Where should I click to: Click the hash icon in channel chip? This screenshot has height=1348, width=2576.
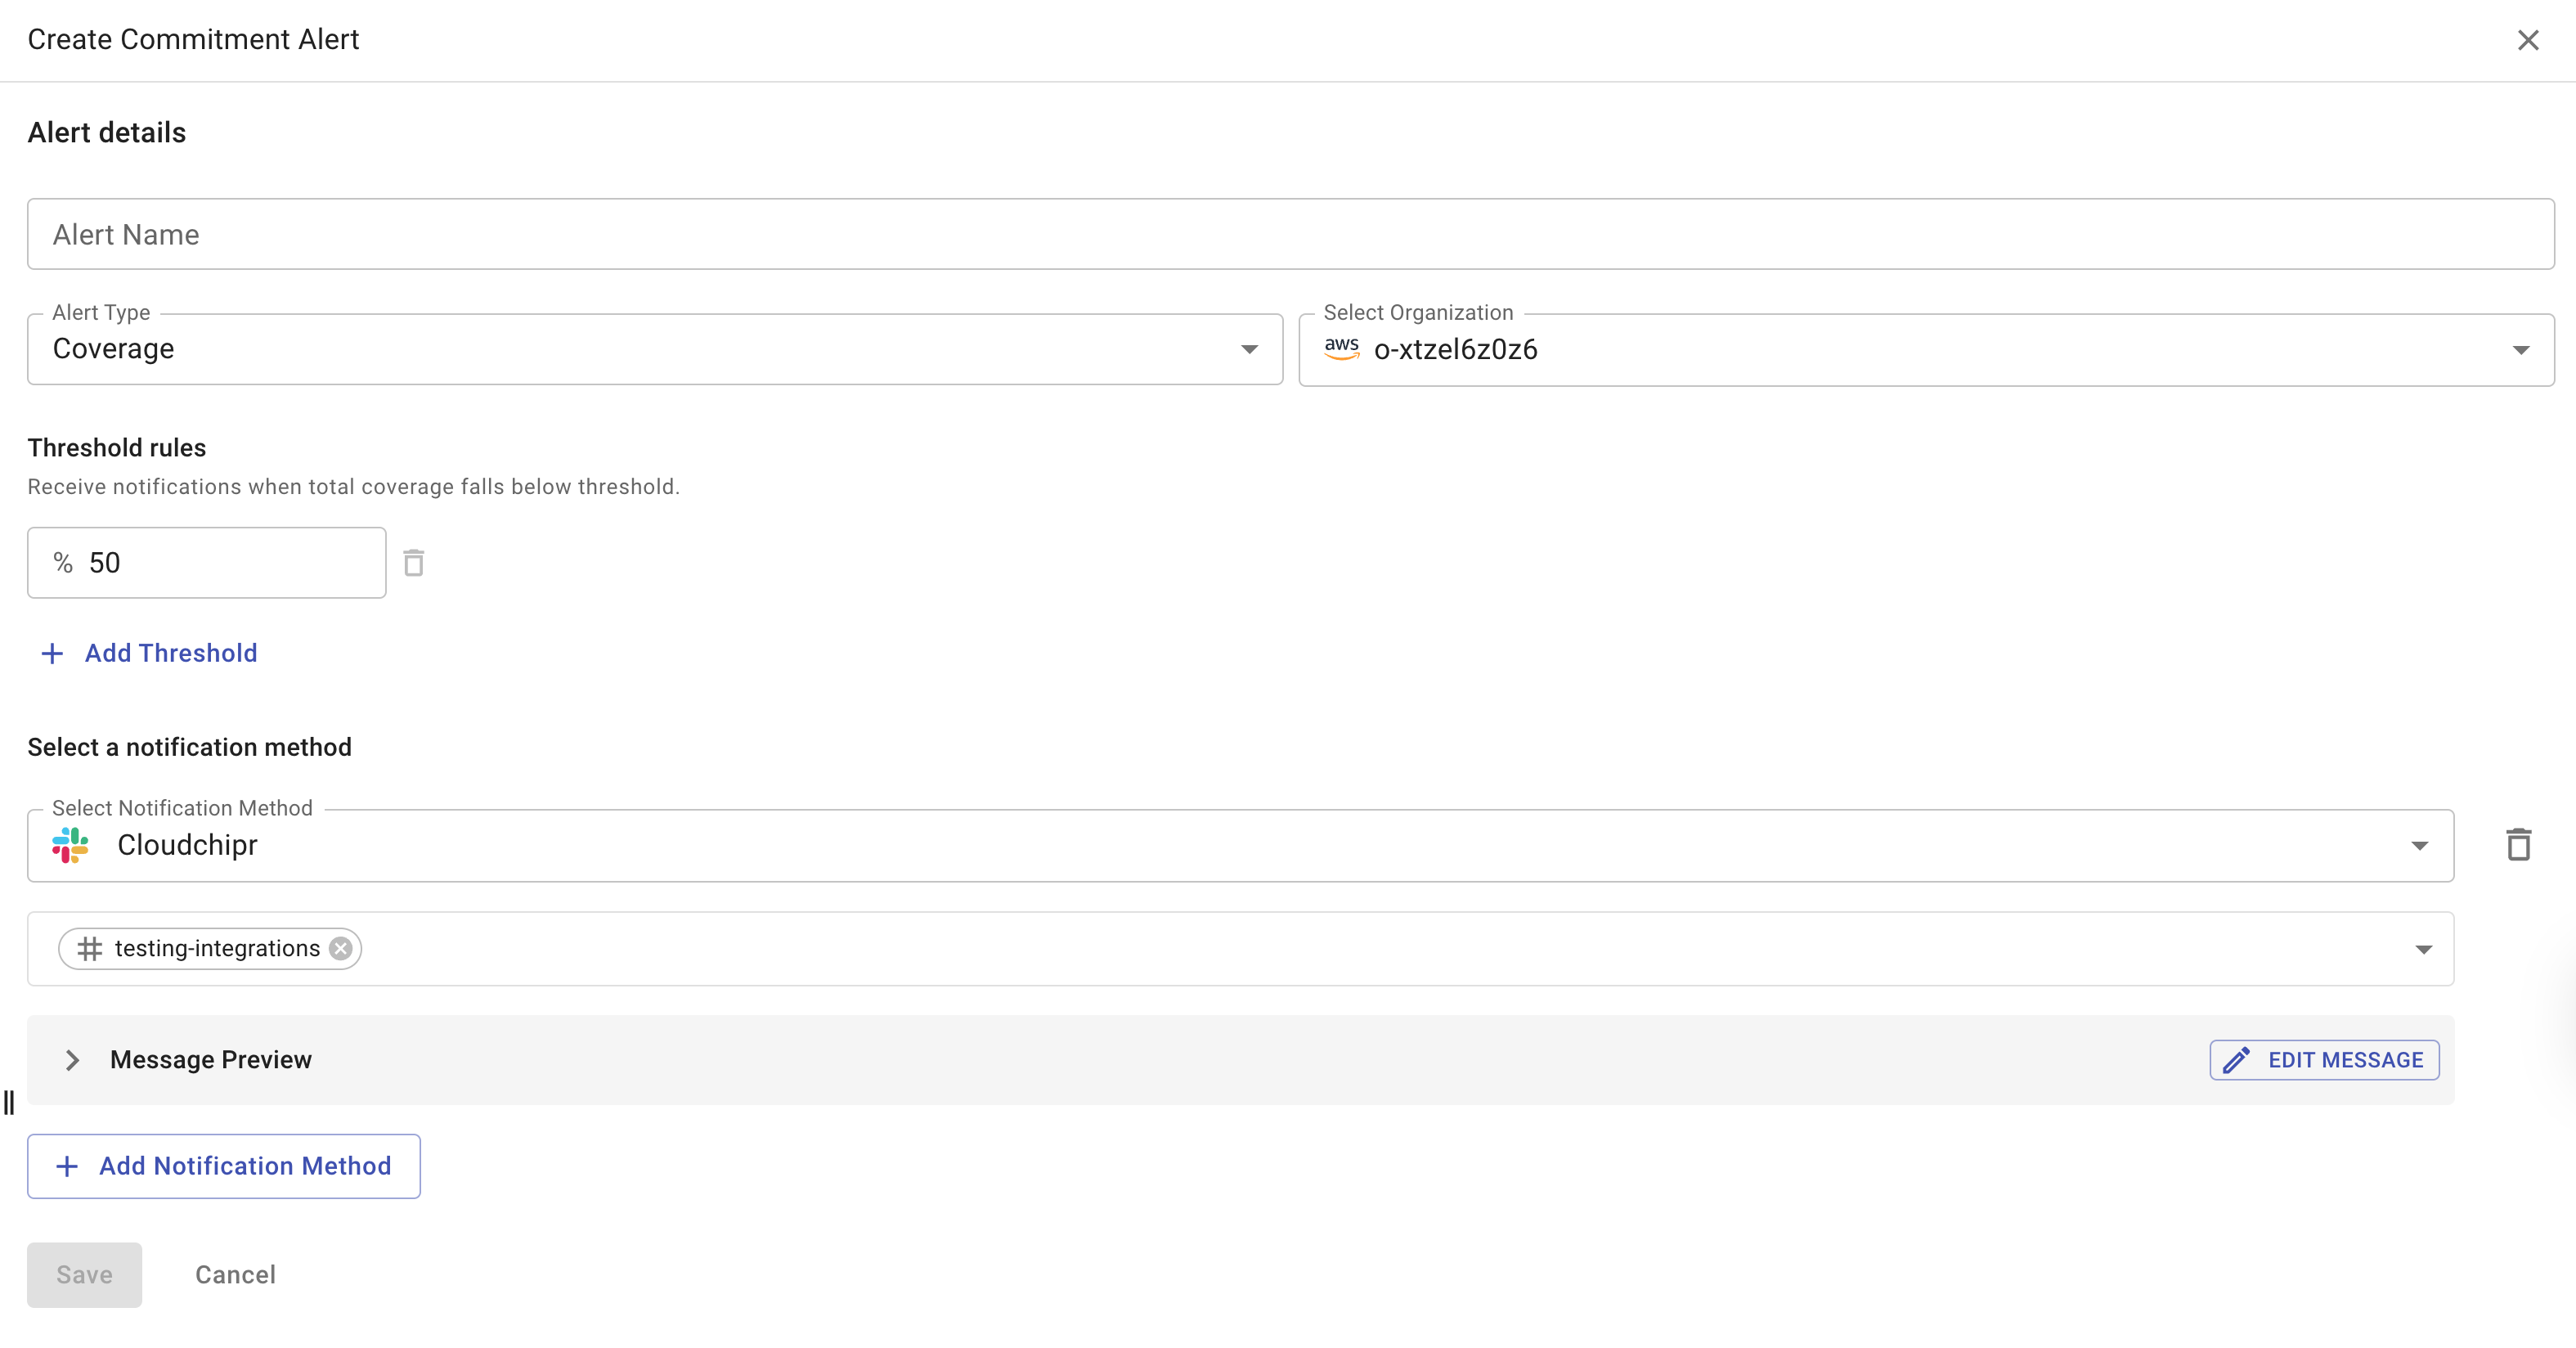coord(90,948)
